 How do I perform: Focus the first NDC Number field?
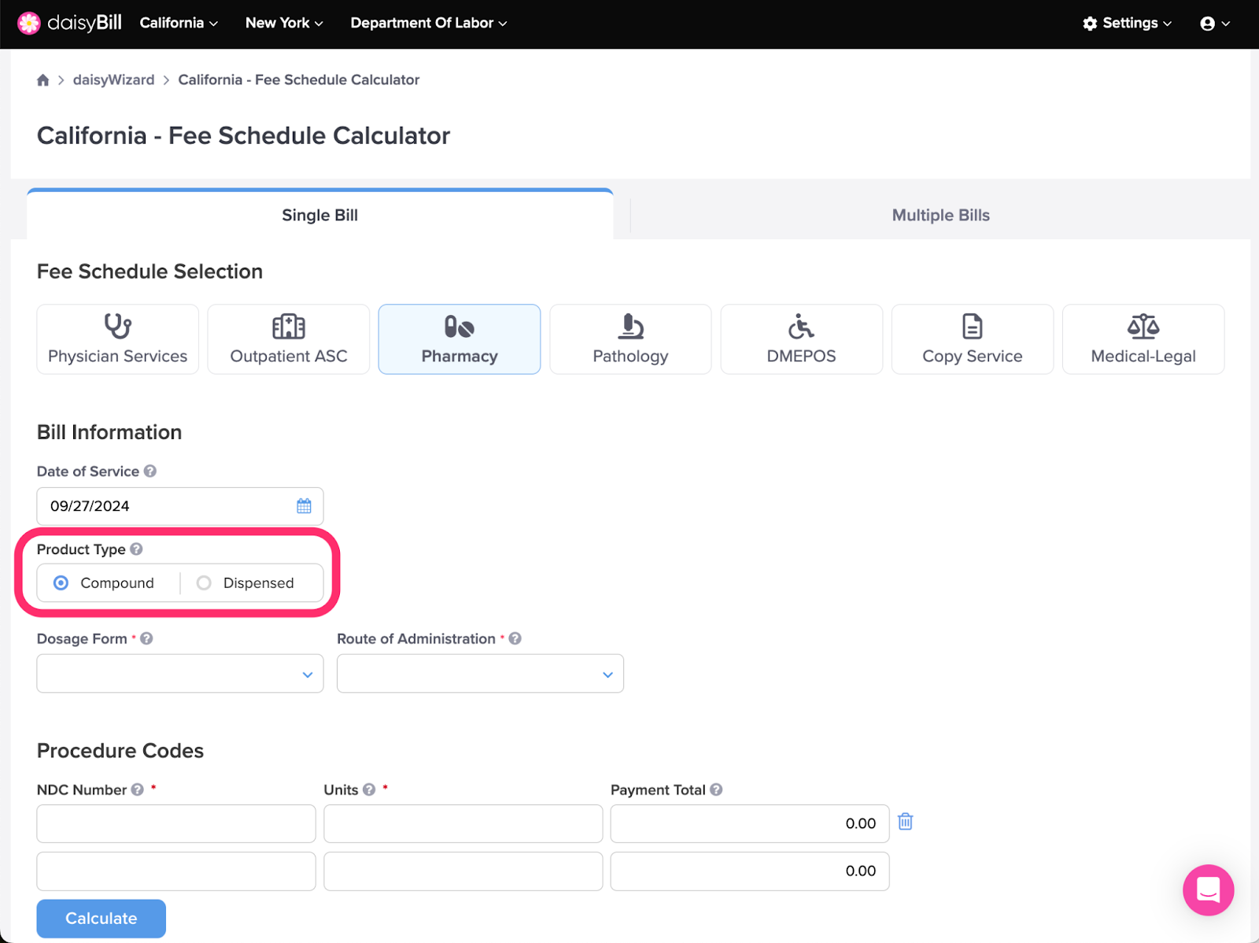pos(176,823)
